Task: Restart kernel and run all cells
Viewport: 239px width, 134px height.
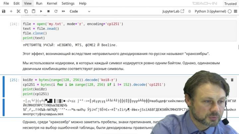Action: pos(63,11)
